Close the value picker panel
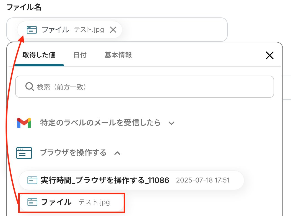 (x=269, y=55)
